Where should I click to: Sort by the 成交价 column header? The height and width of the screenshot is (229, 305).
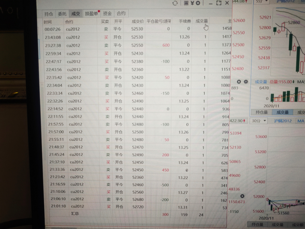pyautogui.click(x=138, y=21)
